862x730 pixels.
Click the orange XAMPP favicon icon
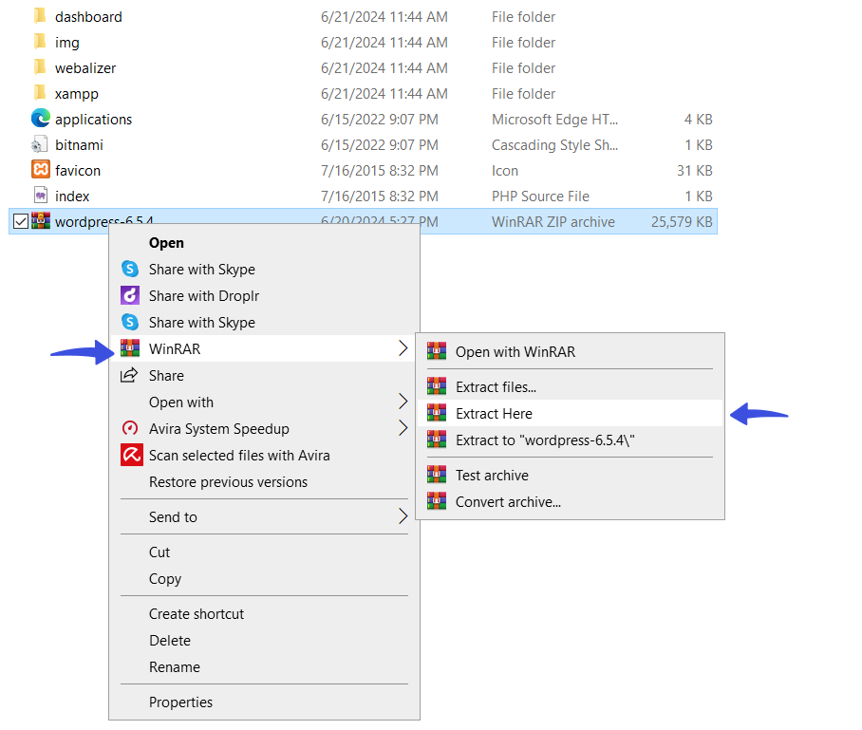41,169
